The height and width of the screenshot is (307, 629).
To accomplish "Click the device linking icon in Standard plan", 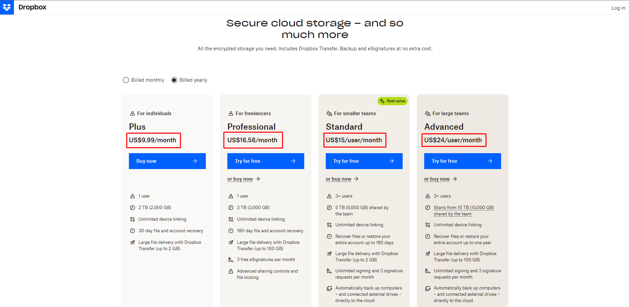I will 329,225.
